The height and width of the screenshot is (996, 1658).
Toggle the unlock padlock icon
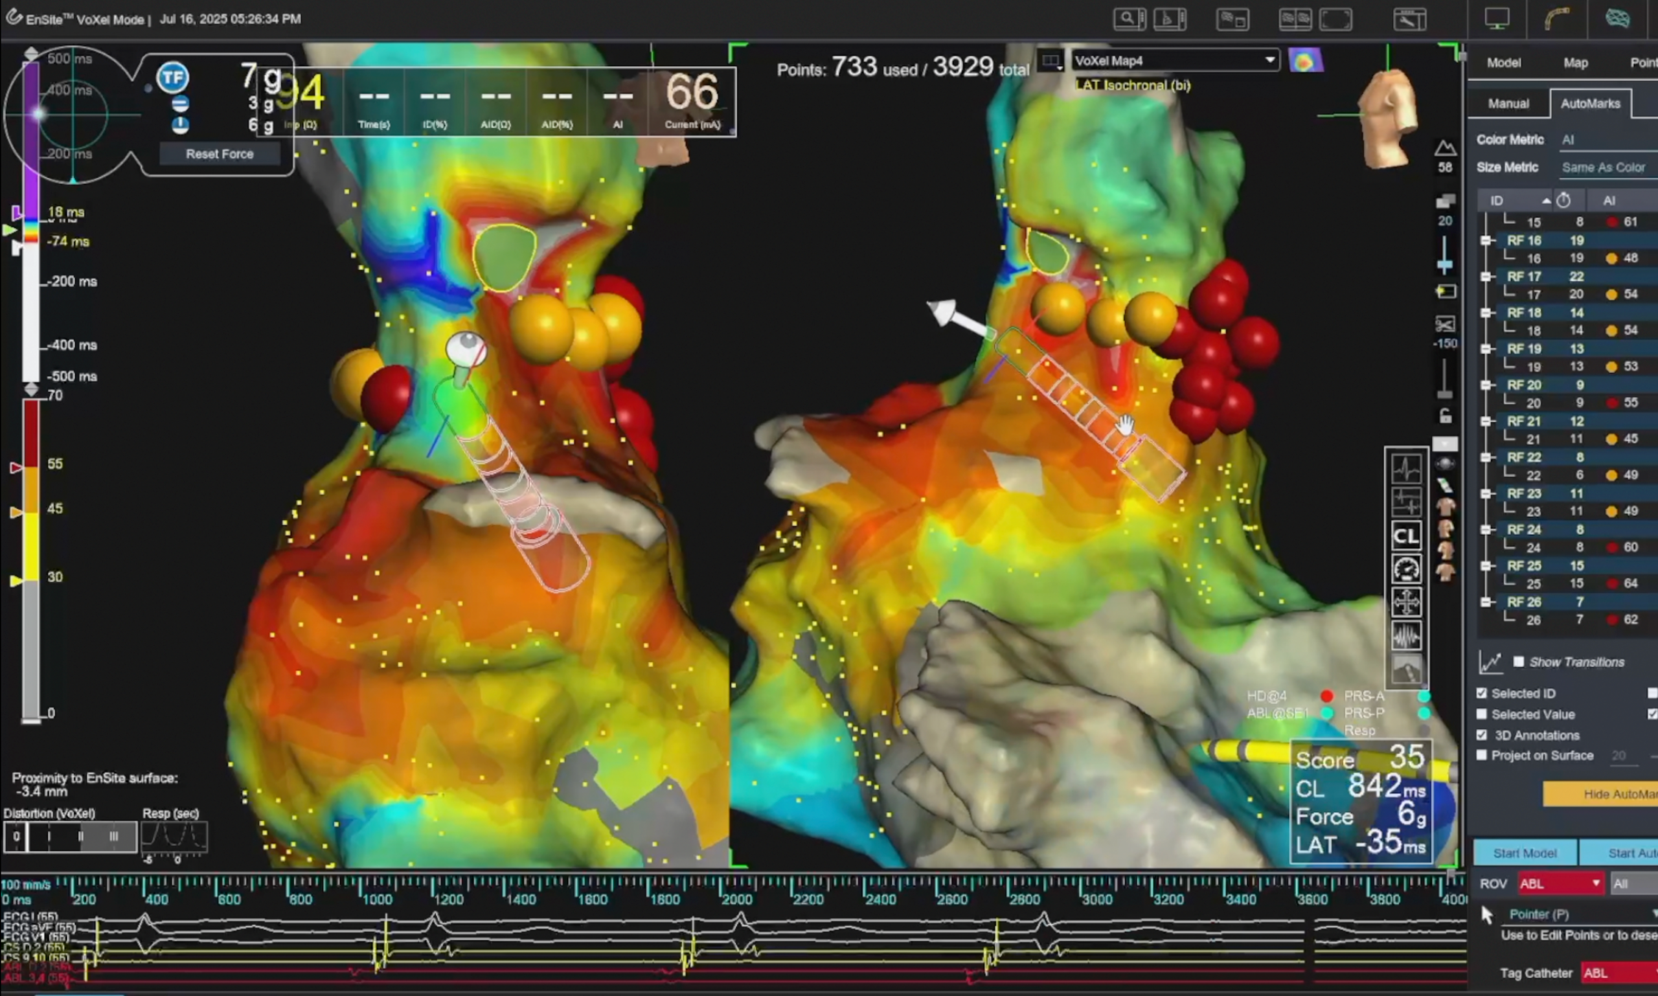point(1445,416)
